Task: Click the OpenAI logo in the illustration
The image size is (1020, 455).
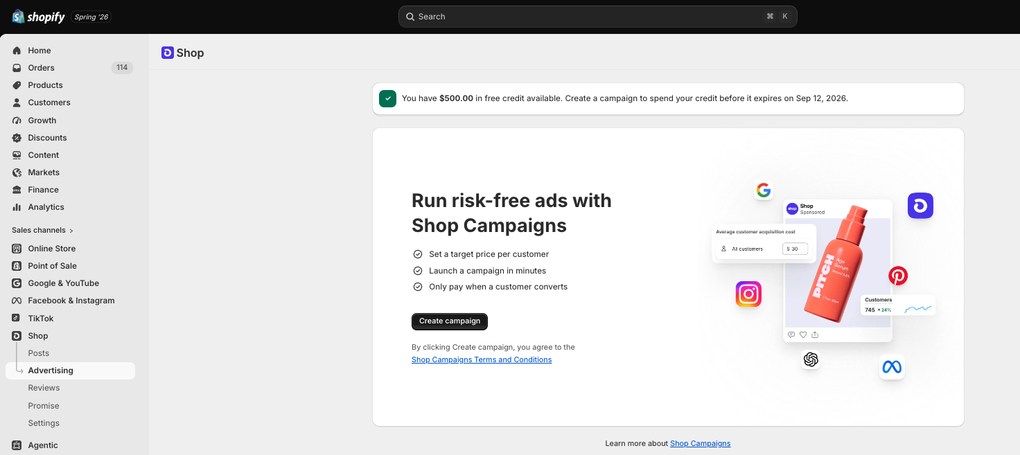Action: [811, 359]
